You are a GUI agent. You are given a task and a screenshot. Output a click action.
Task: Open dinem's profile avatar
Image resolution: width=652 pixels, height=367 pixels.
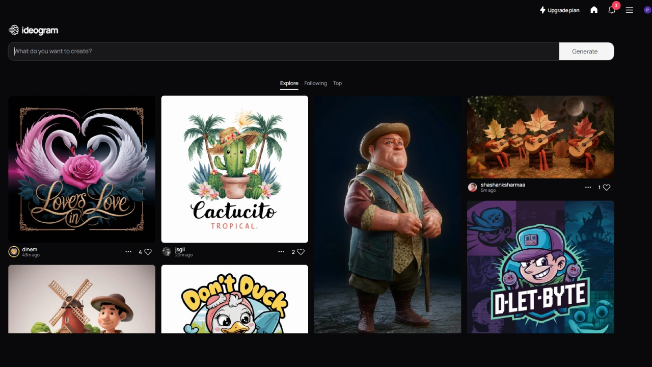click(14, 252)
